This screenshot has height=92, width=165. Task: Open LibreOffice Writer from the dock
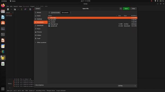(3, 17)
